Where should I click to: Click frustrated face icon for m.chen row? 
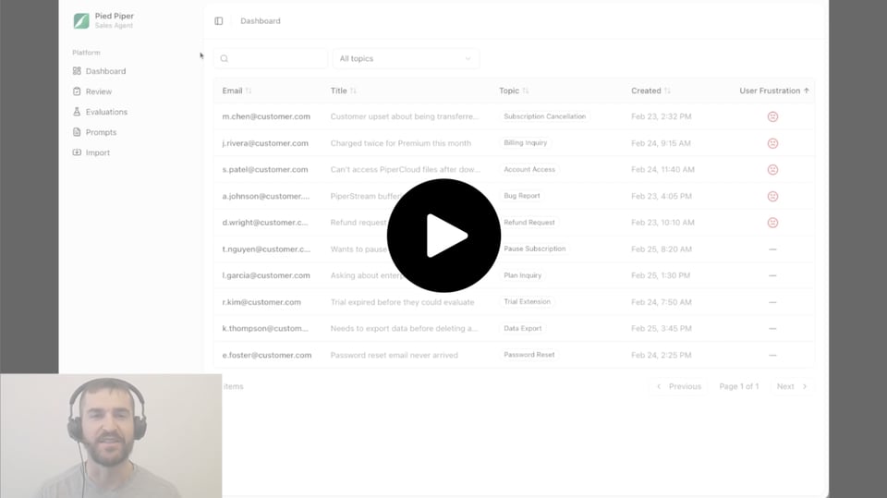tap(772, 116)
